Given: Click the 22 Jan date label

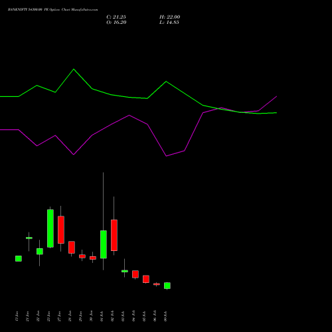Looking at the screenshot, I should click(x=38, y=316).
